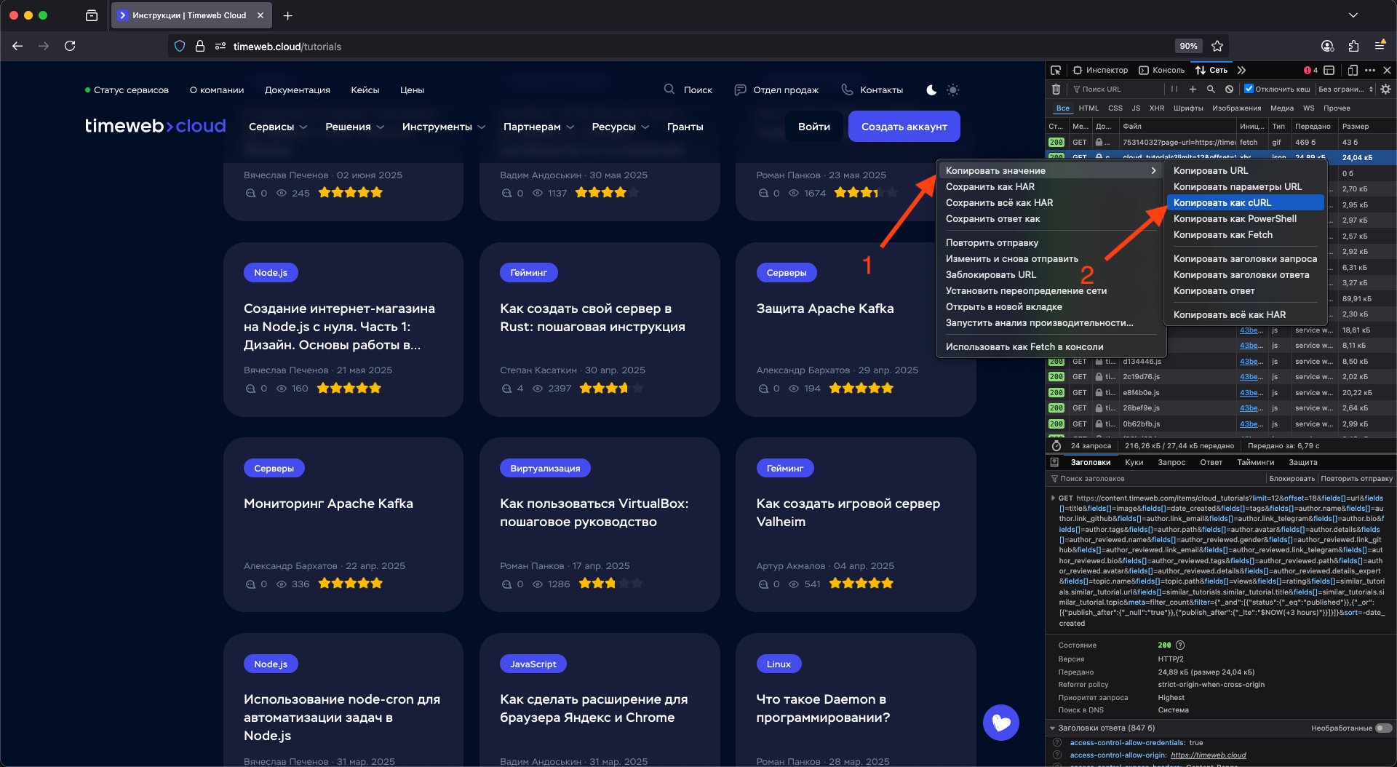Open the Гранты link

click(685, 127)
